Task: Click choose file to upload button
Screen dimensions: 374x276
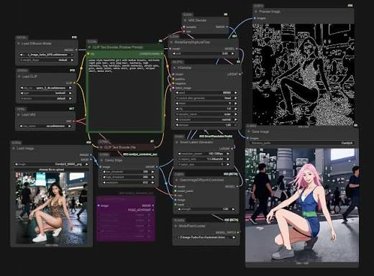Action: coord(52,170)
